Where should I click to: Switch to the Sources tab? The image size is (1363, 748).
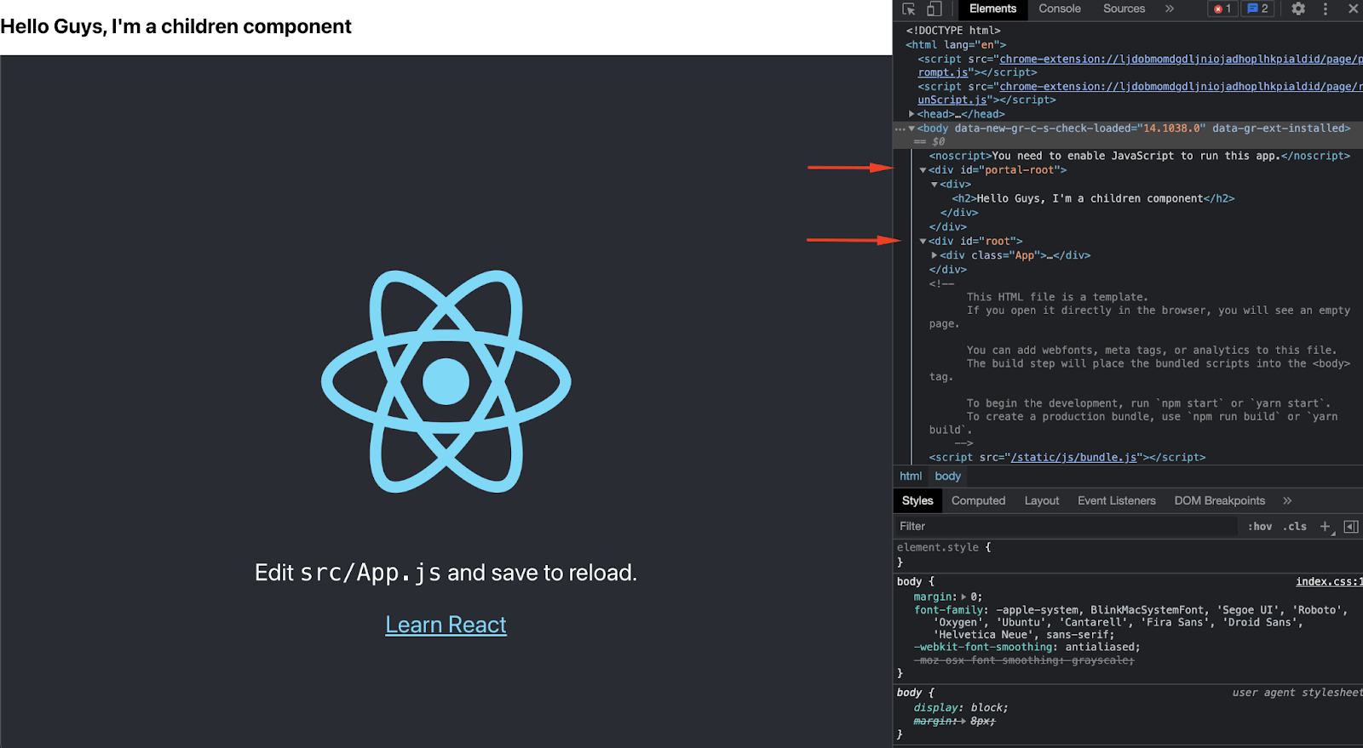(1124, 9)
